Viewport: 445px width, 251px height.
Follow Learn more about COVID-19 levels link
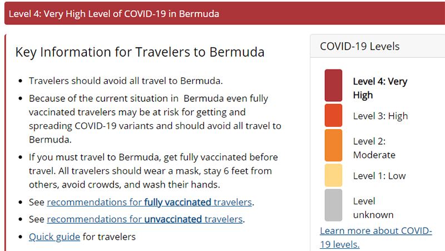[376, 238]
